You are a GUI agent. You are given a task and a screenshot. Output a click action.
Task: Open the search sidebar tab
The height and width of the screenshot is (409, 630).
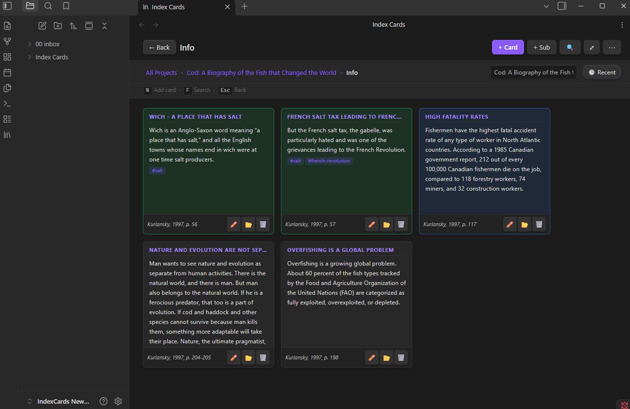coord(48,6)
